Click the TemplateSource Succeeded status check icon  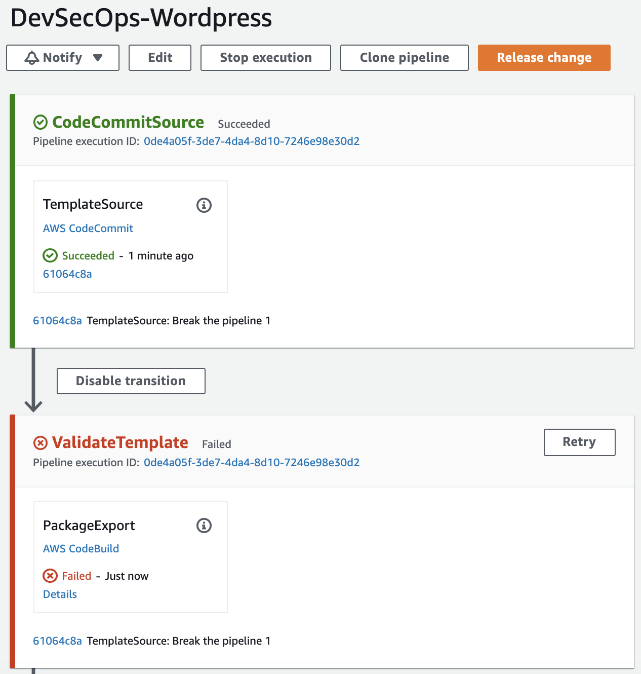pos(50,255)
